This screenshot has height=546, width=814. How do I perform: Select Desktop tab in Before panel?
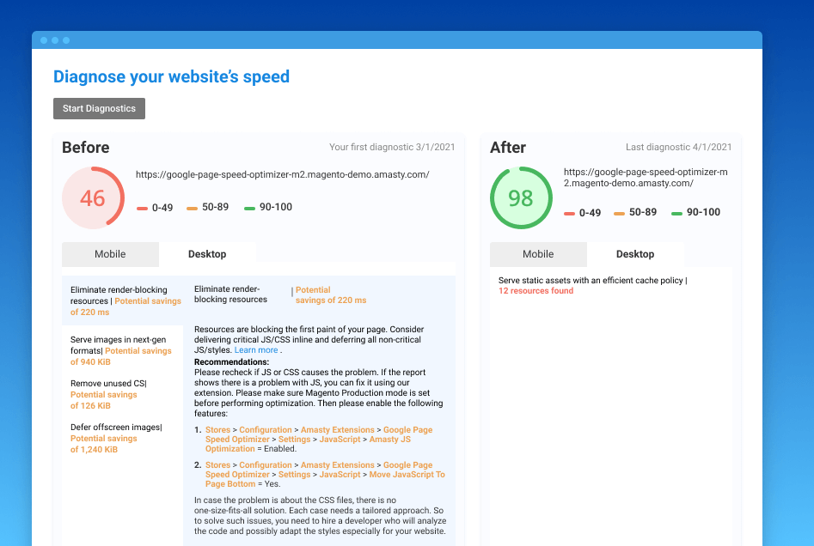pos(207,254)
